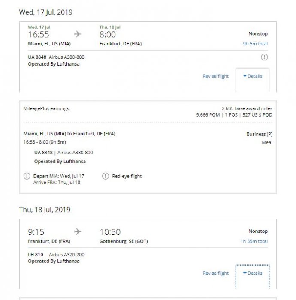Click the alert icon in the Miami flight card
This screenshot has height=300, width=296.
[264, 57]
